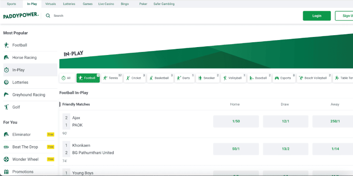Bet Ajax home at 1/50
Screen dimensions: 353x176
click(236, 121)
